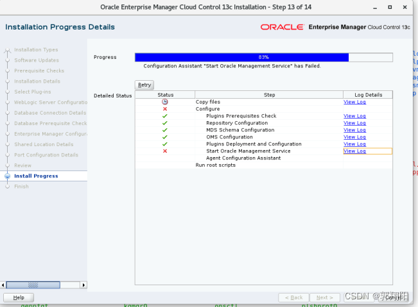418x307 pixels.
Task: Click the green check for Plugins Prerequisites Check
Action: [165, 116]
